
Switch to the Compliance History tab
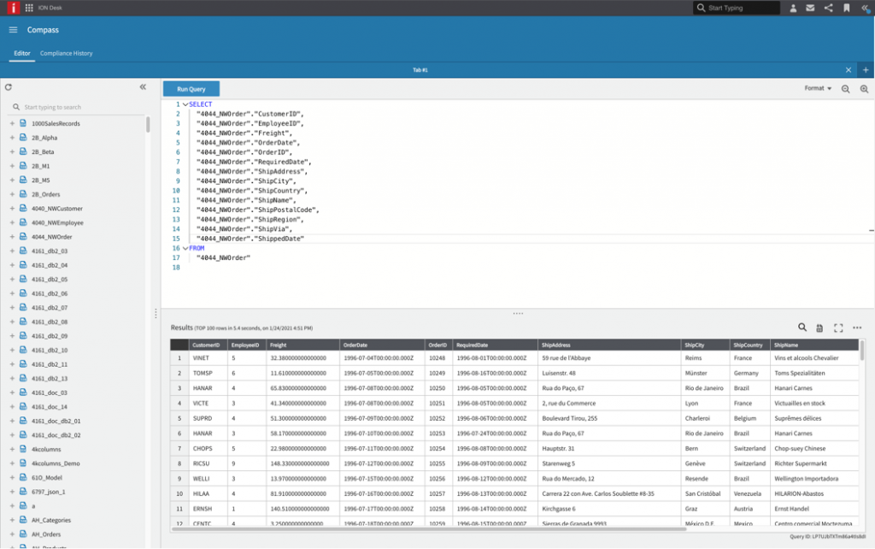[67, 53]
